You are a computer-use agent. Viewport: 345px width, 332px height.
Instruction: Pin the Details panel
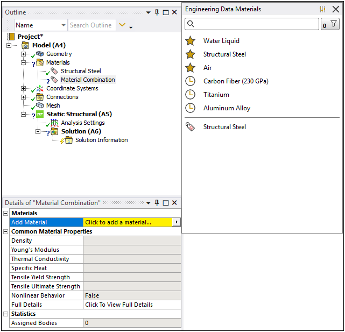157,203
